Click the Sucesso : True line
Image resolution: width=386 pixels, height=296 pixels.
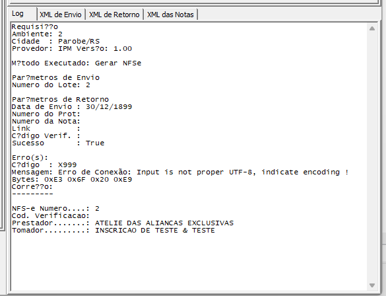[58, 143]
